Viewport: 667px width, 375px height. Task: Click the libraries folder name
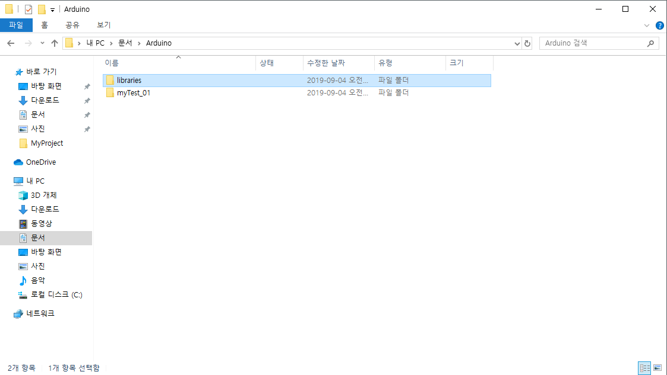coord(129,80)
